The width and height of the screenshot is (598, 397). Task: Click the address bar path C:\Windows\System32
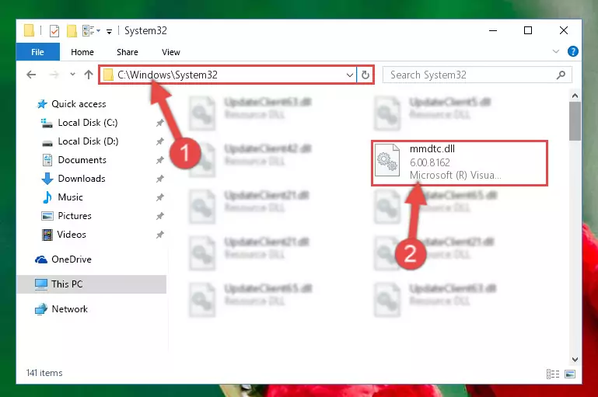pos(167,75)
